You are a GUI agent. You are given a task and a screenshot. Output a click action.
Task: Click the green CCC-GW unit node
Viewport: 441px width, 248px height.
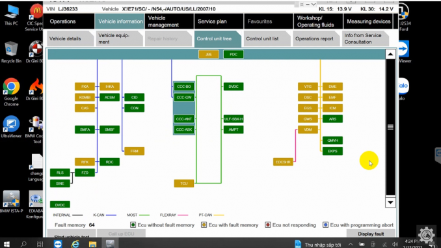point(184,98)
